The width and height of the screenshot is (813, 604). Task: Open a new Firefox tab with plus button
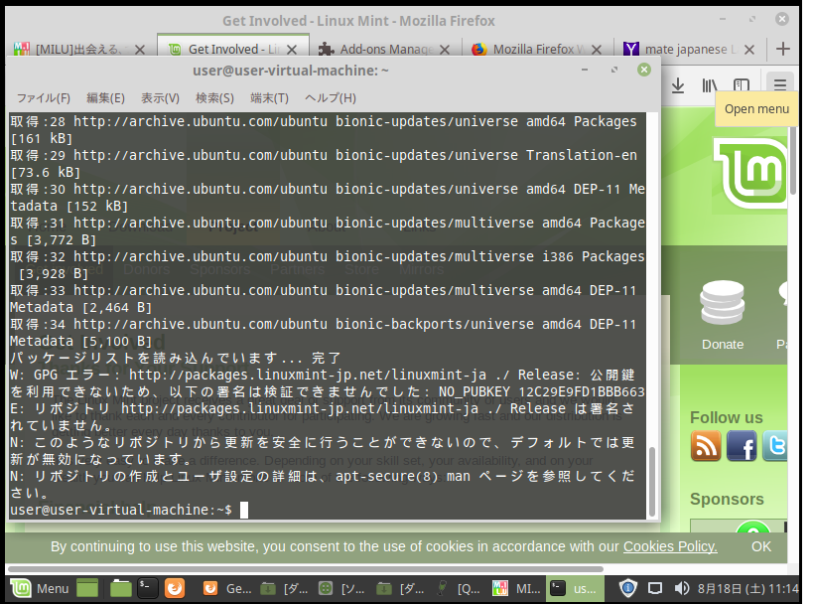coord(783,48)
